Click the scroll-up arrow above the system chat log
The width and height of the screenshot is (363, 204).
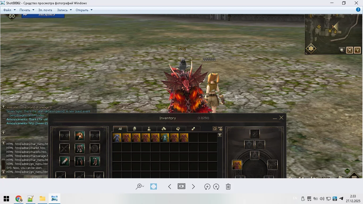coord(3,143)
